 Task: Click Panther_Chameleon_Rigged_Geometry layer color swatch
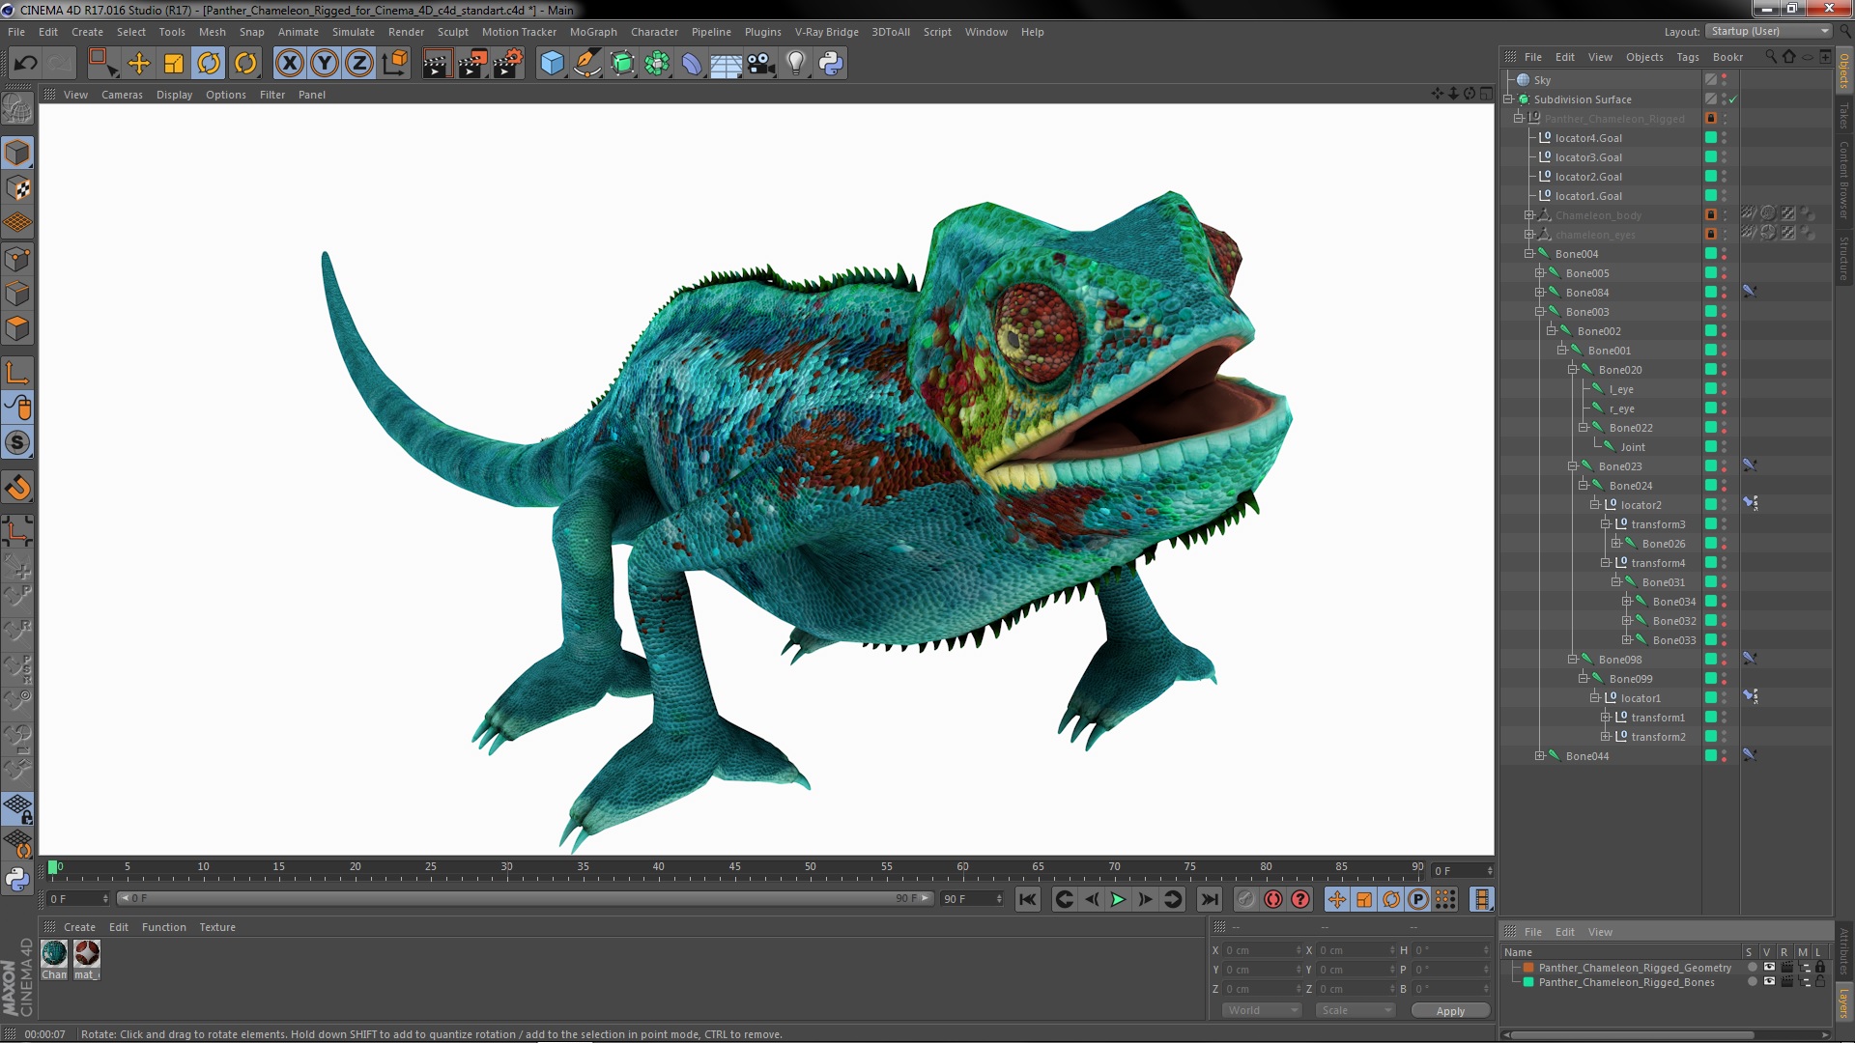click(1528, 968)
